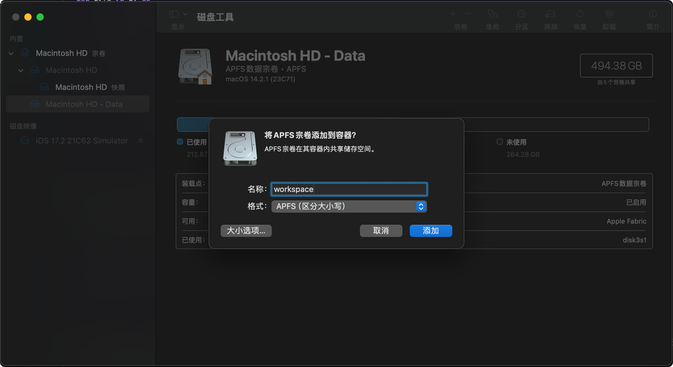Click the 简介 info toolbar icon
Image resolution: width=673 pixels, height=367 pixels.
pyautogui.click(x=653, y=14)
